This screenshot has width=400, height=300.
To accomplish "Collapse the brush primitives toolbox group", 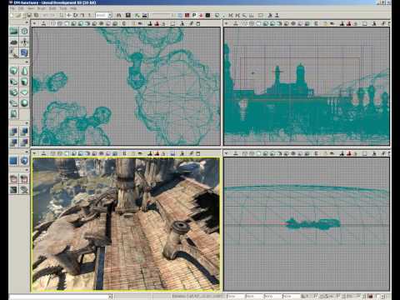I will [27, 62].
